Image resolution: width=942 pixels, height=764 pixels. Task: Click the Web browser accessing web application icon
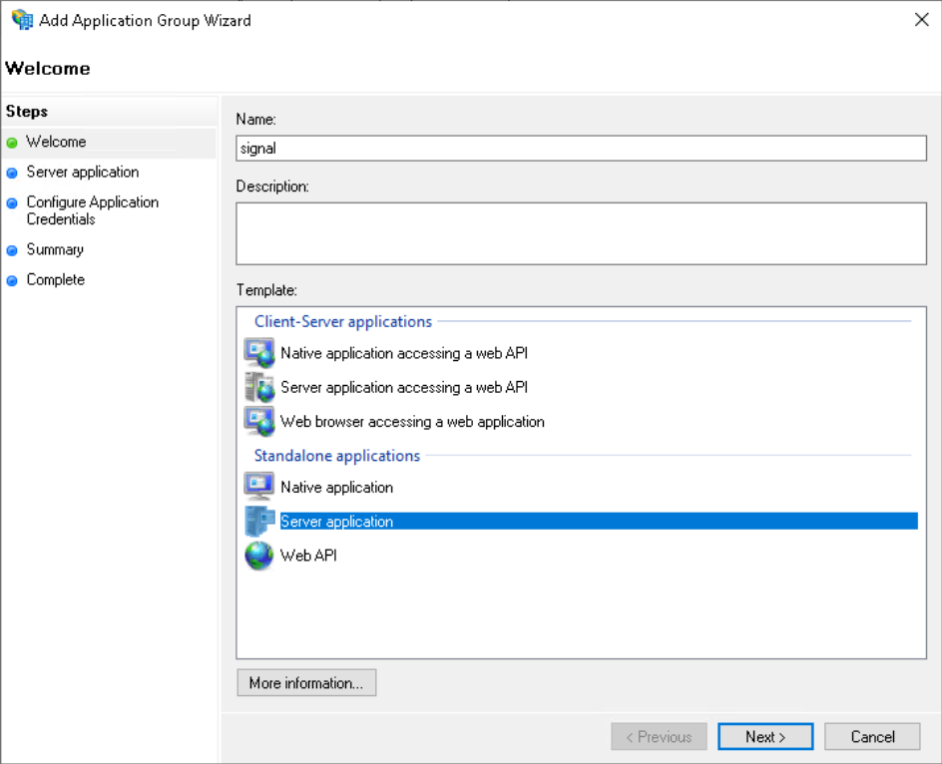(x=259, y=421)
